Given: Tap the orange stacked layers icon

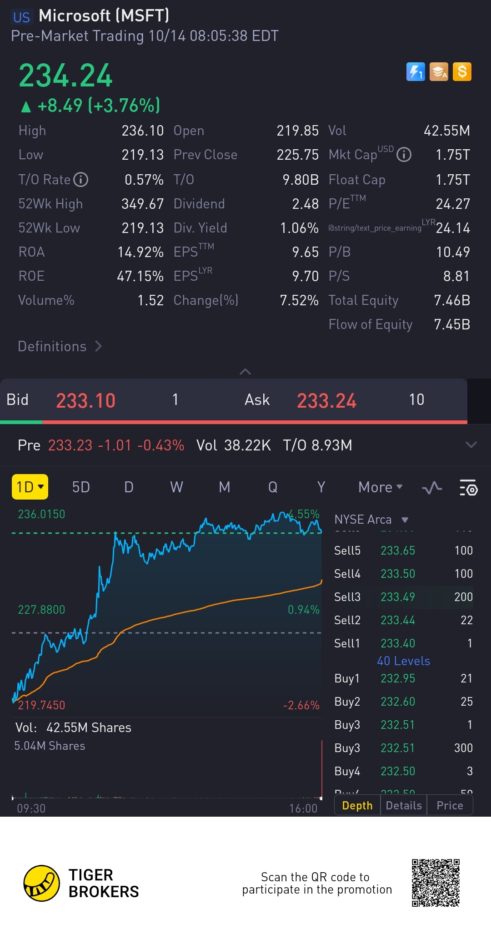Looking at the screenshot, I should [439, 72].
